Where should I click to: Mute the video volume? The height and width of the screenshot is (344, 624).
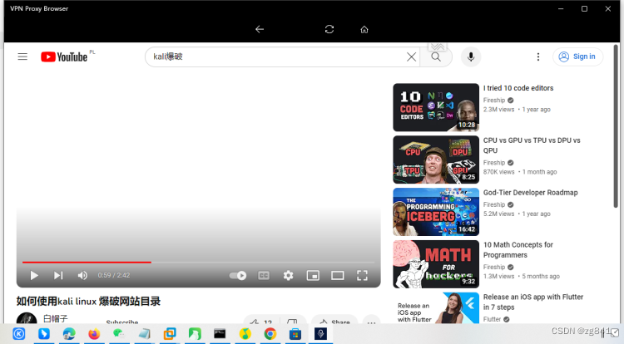coord(82,275)
